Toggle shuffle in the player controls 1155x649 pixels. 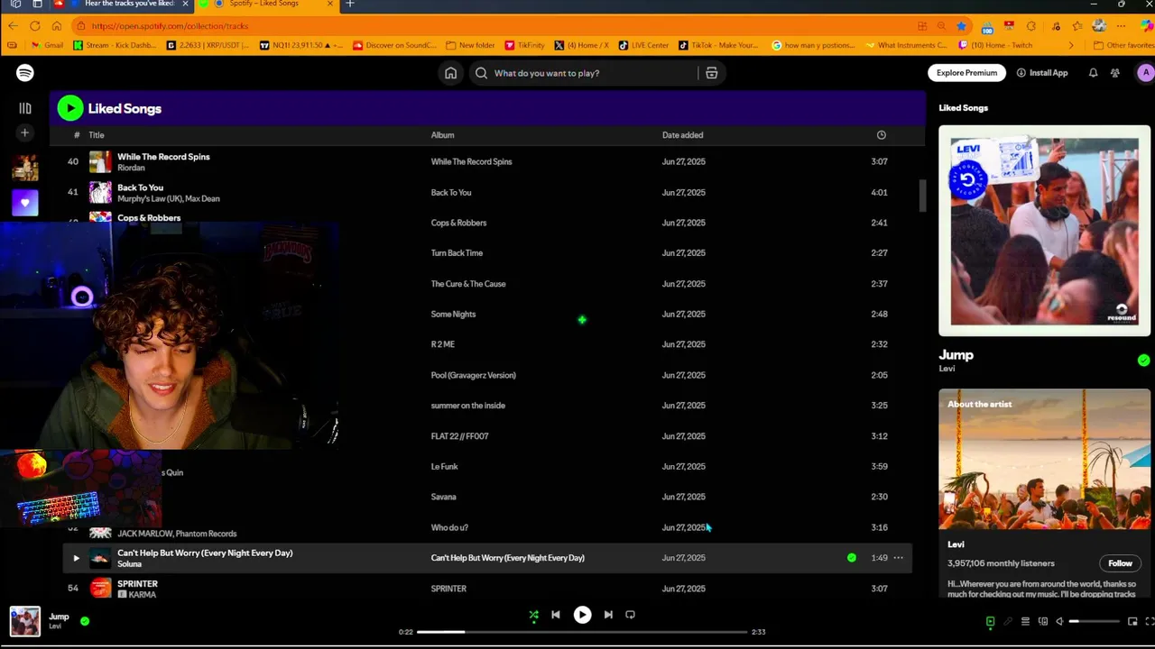tap(533, 615)
